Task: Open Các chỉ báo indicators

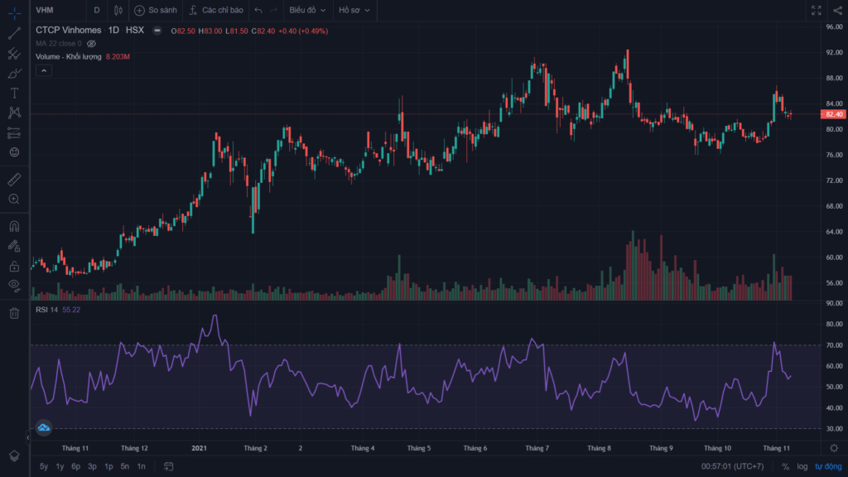Action: point(216,10)
